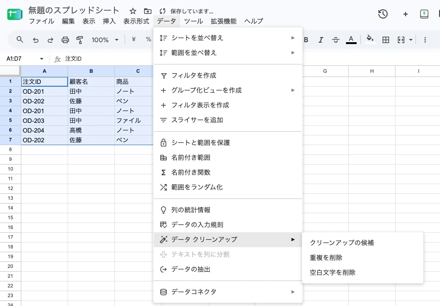Select the paint format roller icon
This screenshot has width=440, height=306.
point(80,40)
